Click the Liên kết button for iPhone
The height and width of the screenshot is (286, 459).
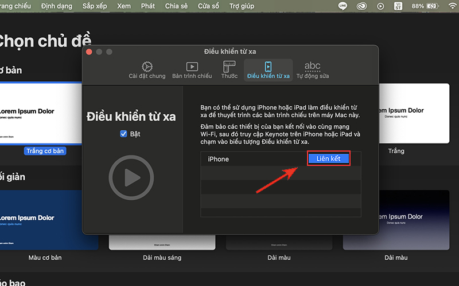pyautogui.click(x=328, y=158)
